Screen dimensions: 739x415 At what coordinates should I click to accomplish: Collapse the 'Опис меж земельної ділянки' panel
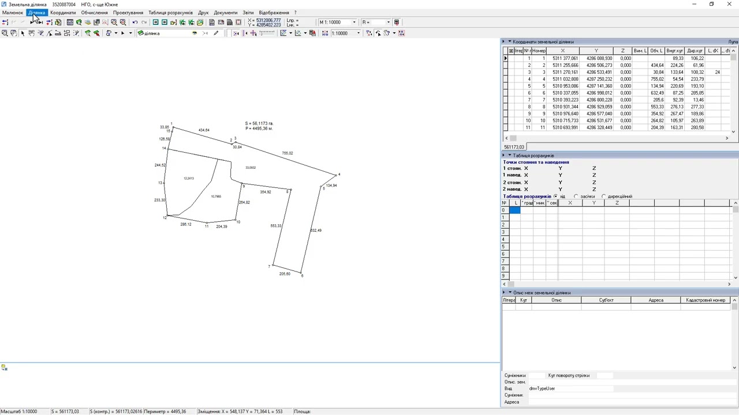[510, 292]
